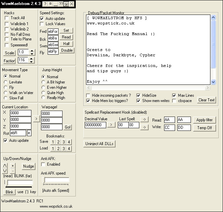
Task: Click horizontal scrollbar left arrow
Action: coord(89,87)
